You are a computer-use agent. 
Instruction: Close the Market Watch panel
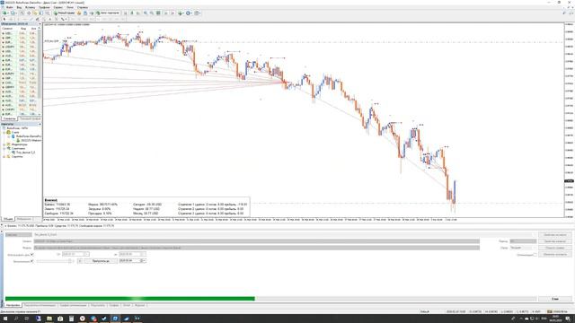pyautogui.click(x=40, y=24)
